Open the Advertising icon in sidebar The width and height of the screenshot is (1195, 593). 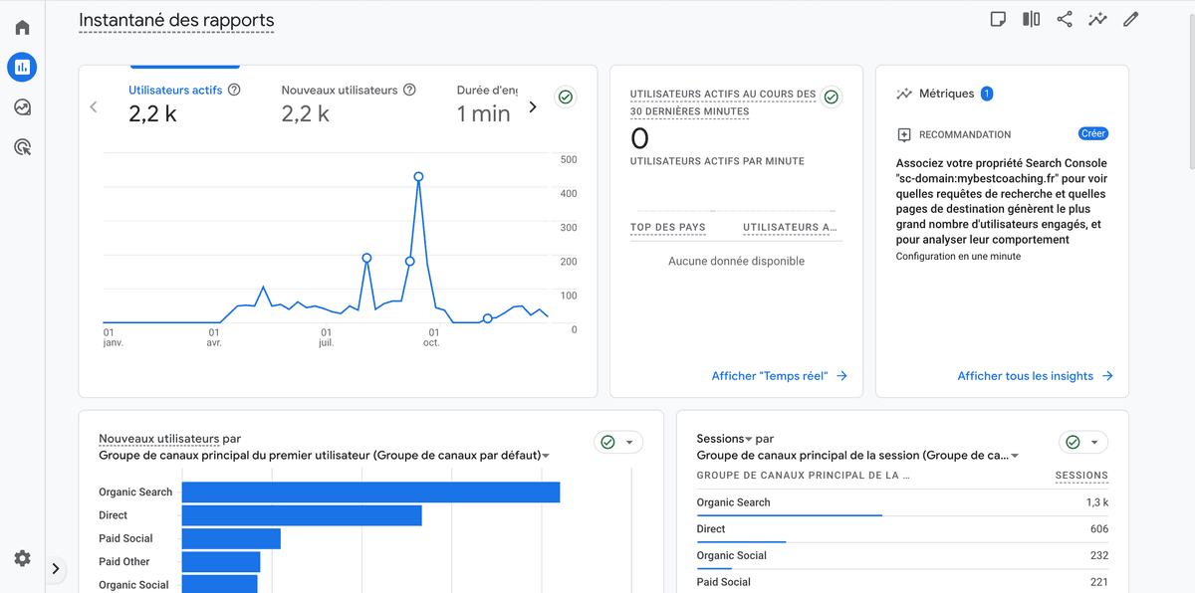(x=22, y=147)
